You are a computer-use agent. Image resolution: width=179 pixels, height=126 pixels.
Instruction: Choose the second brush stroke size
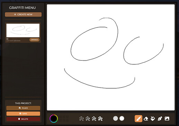coord(88,119)
